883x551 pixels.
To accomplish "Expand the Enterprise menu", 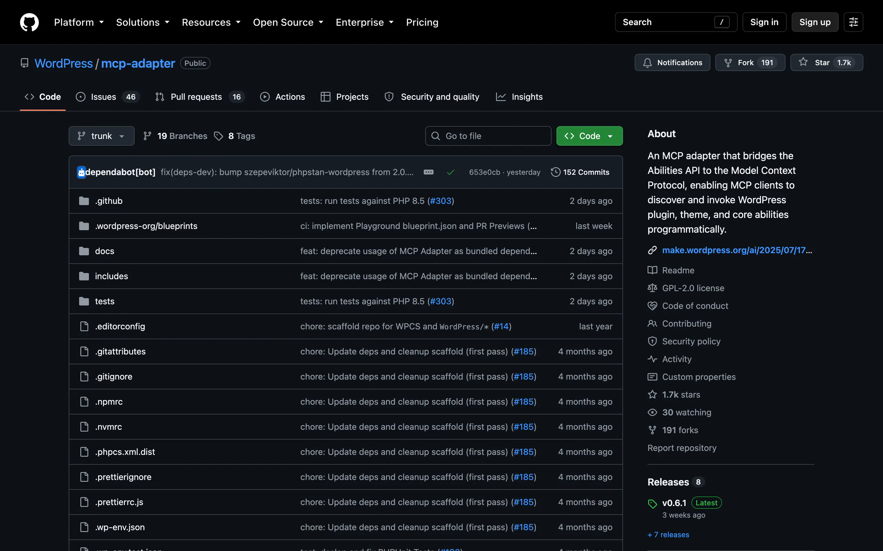I will pyautogui.click(x=365, y=22).
